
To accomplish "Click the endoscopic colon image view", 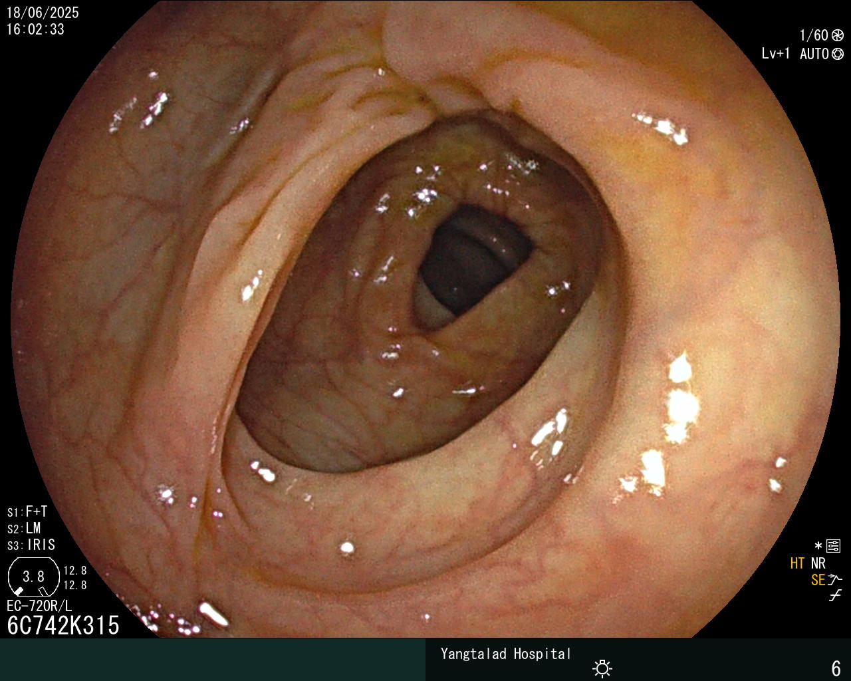I will tap(425, 319).
